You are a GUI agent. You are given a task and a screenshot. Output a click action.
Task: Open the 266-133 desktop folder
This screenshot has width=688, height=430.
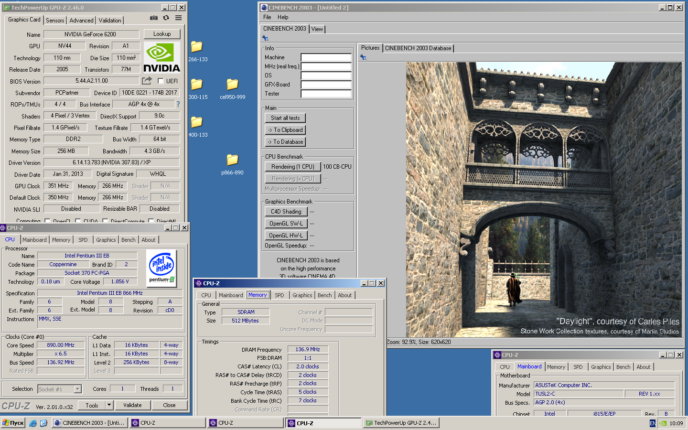pos(197,51)
